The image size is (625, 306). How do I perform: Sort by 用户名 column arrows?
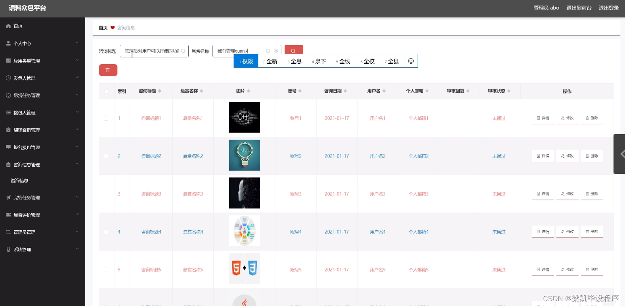pyautogui.click(x=384, y=91)
